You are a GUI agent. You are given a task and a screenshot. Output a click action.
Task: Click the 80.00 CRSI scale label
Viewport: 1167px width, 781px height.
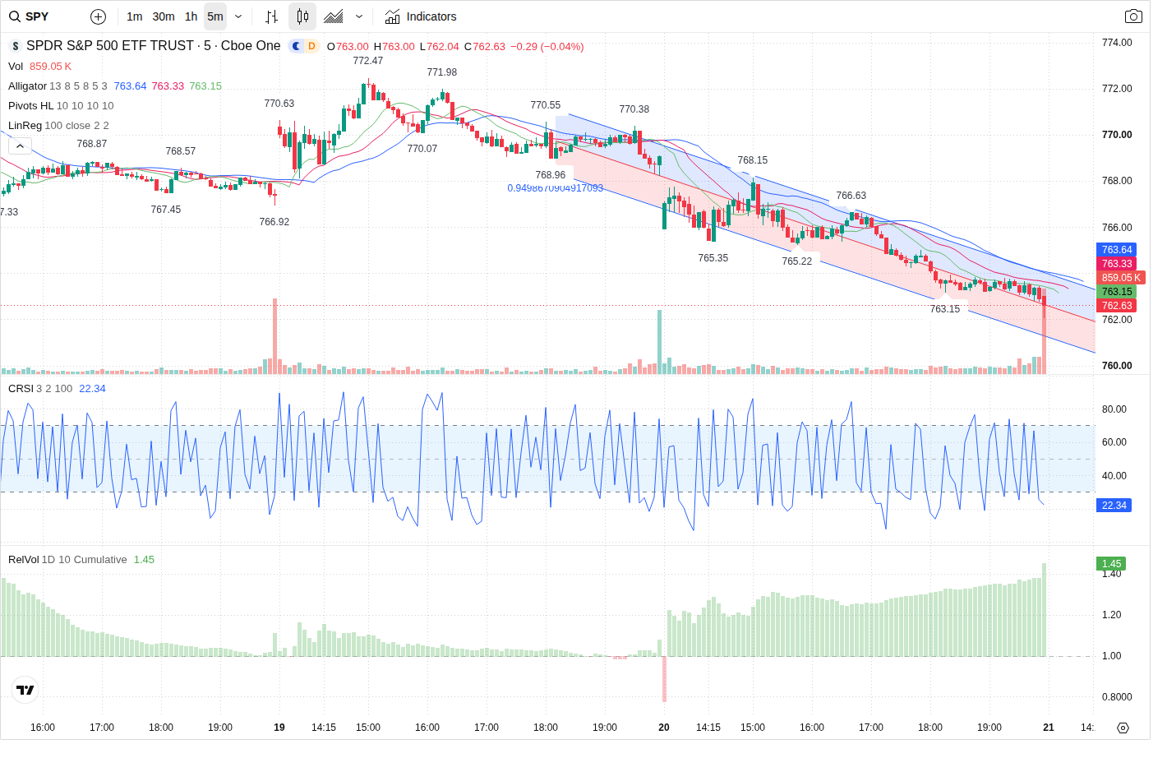click(1114, 409)
